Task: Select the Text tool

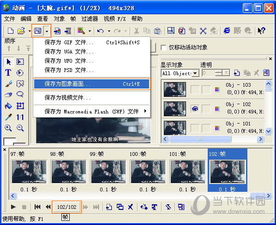Action: [x=8, y=72]
